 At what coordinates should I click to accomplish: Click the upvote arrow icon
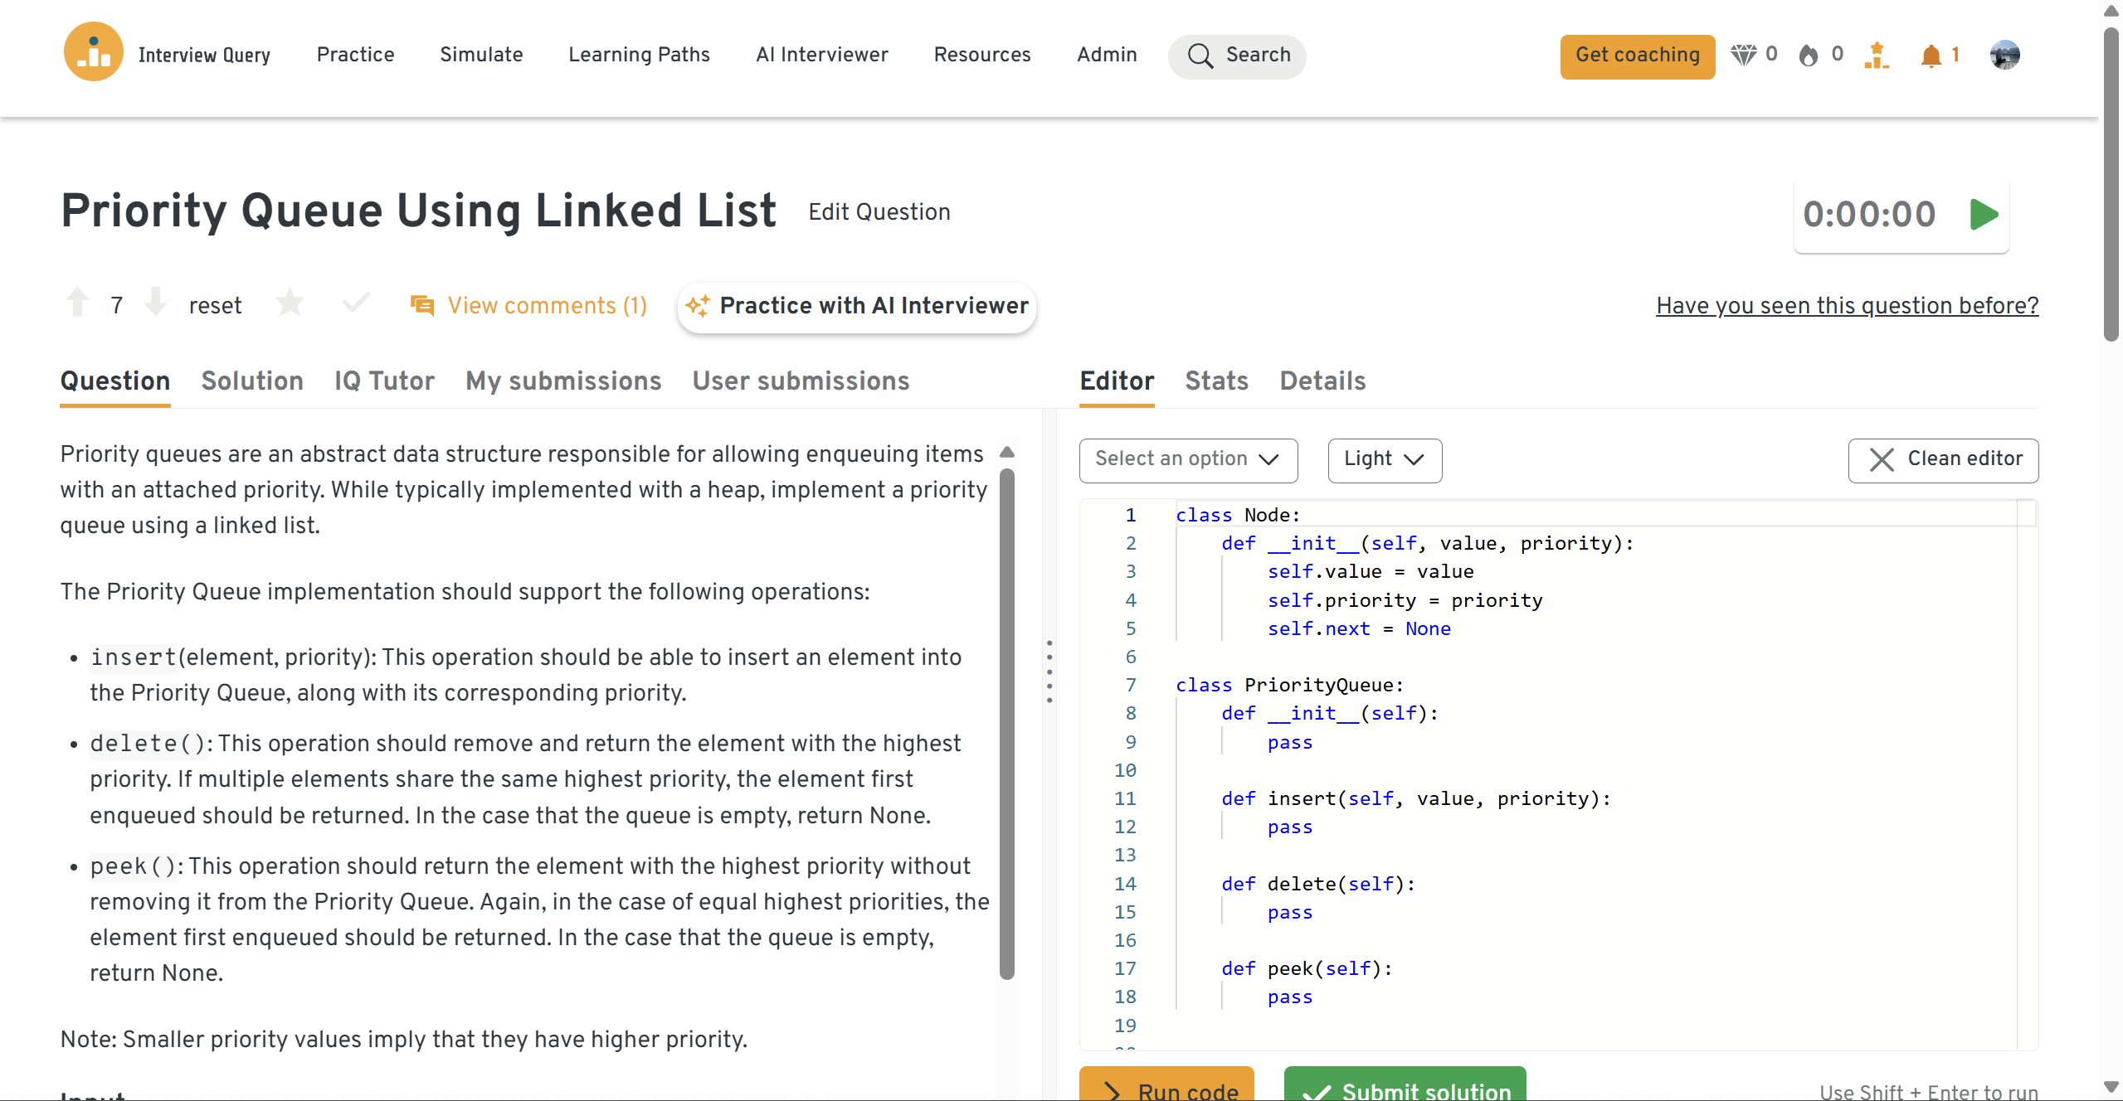pos(77,303)
